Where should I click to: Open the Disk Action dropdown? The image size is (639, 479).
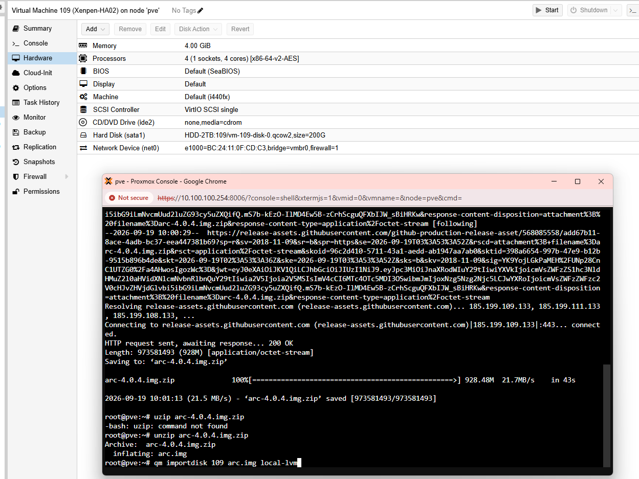coord(198,29)
